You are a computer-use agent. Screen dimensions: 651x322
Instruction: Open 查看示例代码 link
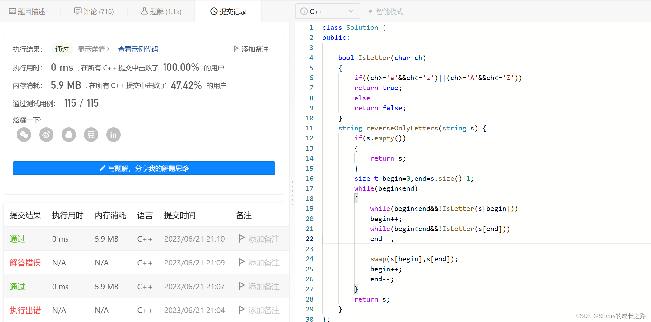coord(138,49)
